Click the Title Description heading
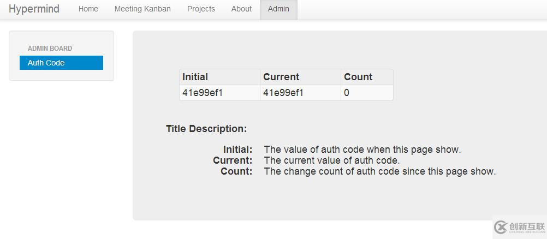547x239 pixels. (206, 129)
